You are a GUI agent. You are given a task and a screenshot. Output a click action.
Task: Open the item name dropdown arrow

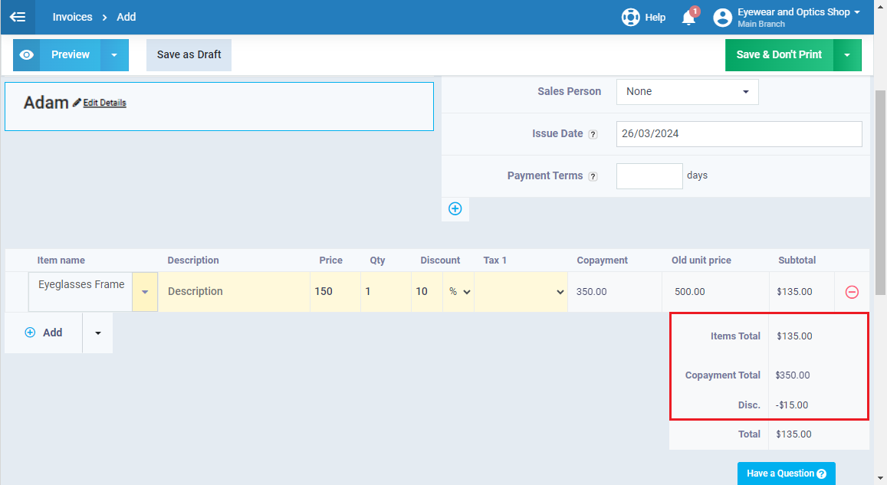click(x=145, y=292)
